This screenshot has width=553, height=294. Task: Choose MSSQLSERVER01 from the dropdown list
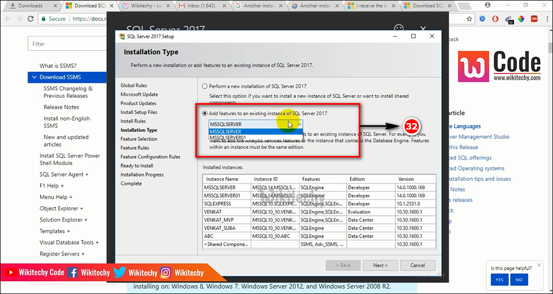coord(228,137)
